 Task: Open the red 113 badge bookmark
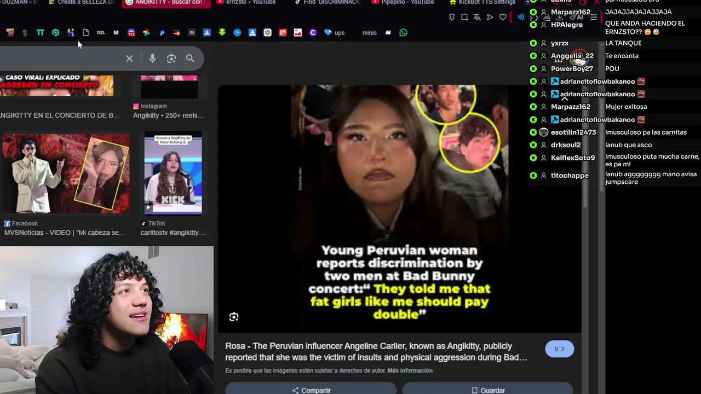(x=131, y=33)
